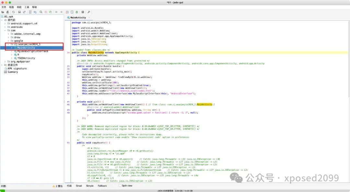The image size is (350, 192).
Task: Switch to the 代码 code view tab
Action: tap(69, 186)
